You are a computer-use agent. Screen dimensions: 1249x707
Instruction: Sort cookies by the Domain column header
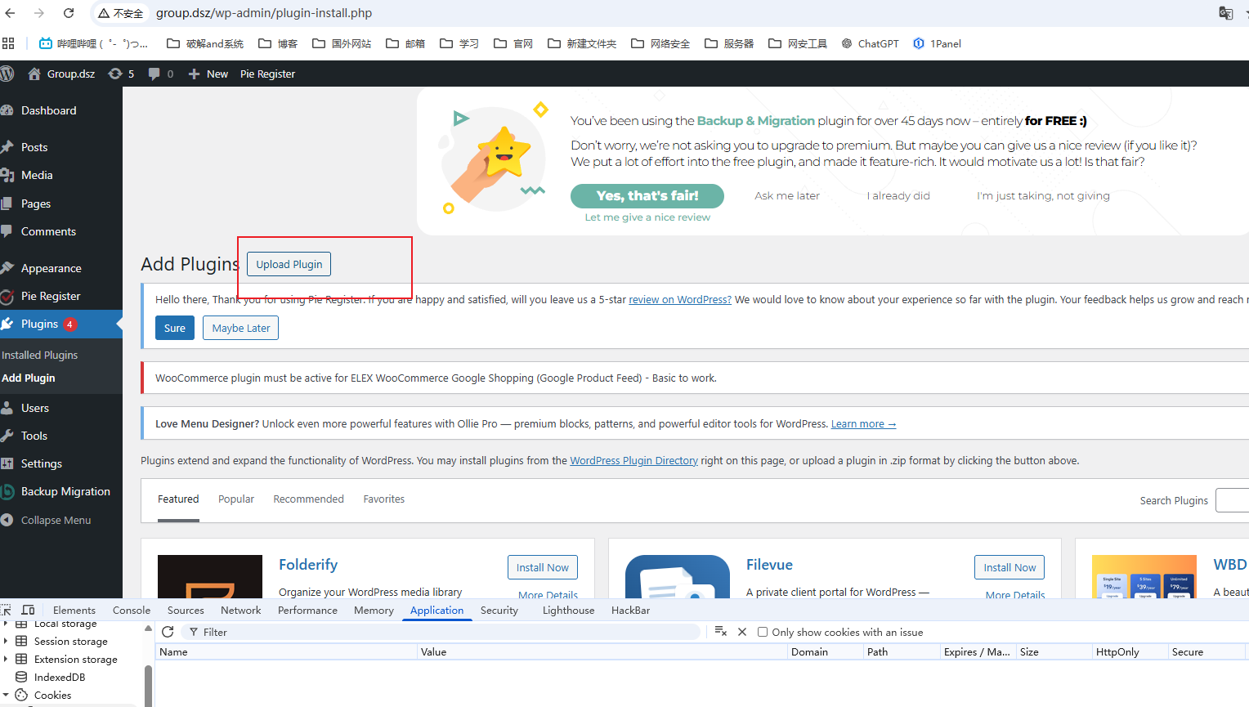tap(825, 651)
